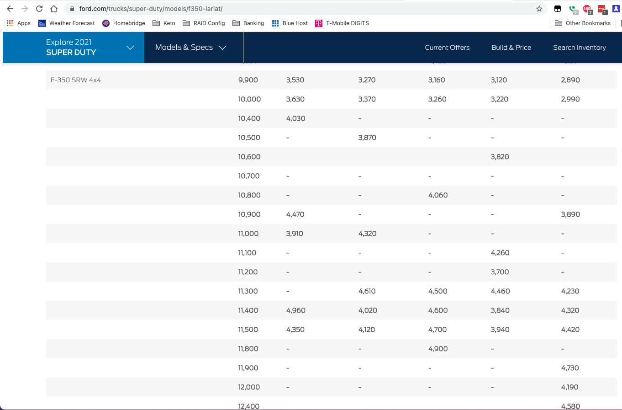Image resolution: width=622 pixels, height=410 pixels.
Task: Click the 3,530 value
Action: click(295, 80)
